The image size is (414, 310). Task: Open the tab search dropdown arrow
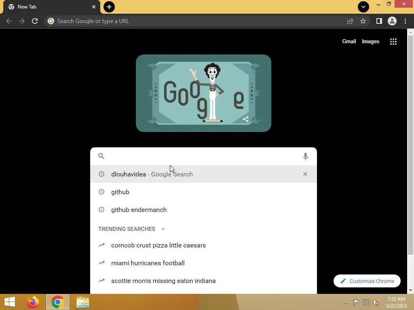(363, 7)
